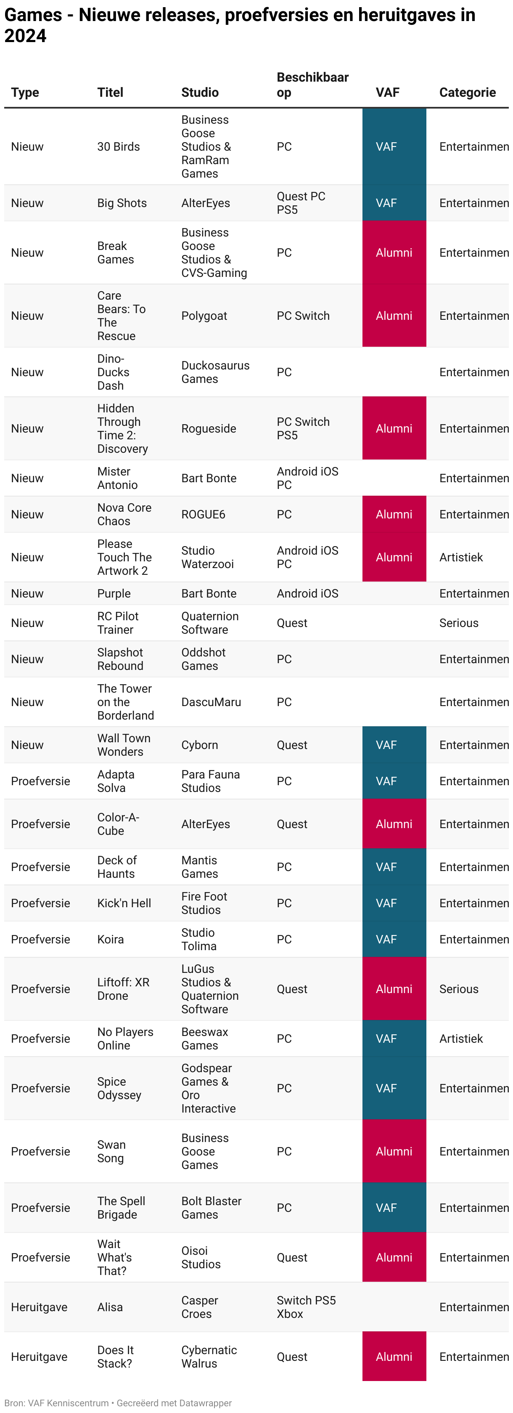This screenshot has height=1413, width=513.
Task: Click the Type column header
Action: (25, 92)
